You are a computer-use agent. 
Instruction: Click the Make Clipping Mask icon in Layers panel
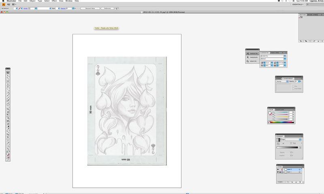[x=288, y=182]
